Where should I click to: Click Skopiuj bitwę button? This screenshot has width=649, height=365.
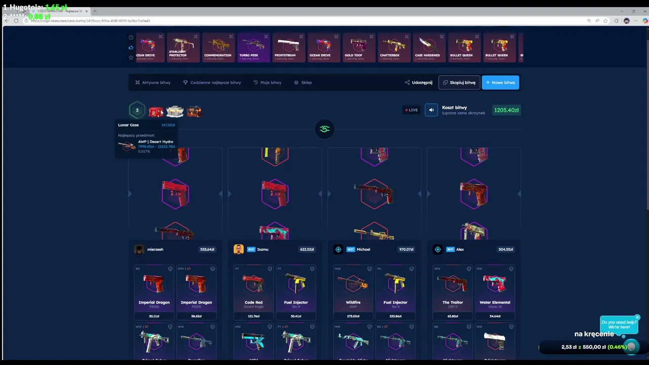coord(459,83)
